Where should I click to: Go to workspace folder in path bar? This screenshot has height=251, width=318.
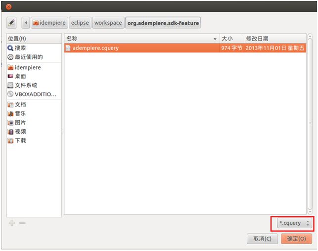(108, 23)
